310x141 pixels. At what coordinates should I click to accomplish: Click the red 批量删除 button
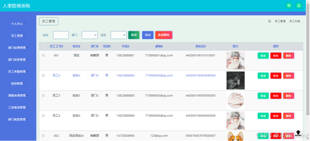point(164,35)
